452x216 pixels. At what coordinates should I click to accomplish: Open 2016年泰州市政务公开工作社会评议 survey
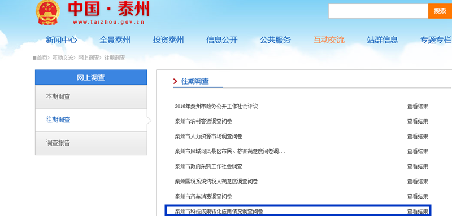[216, 107]
